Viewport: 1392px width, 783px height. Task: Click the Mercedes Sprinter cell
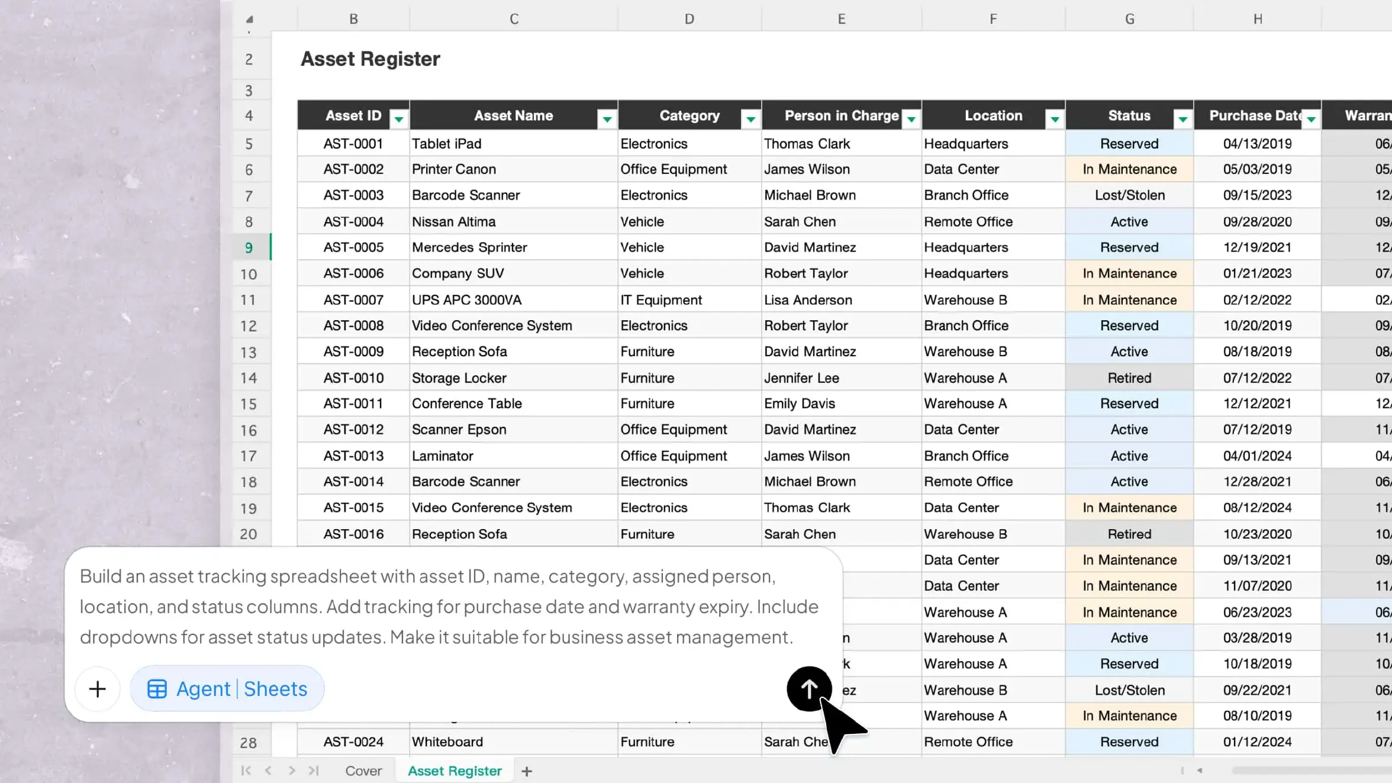coord(514,247)
